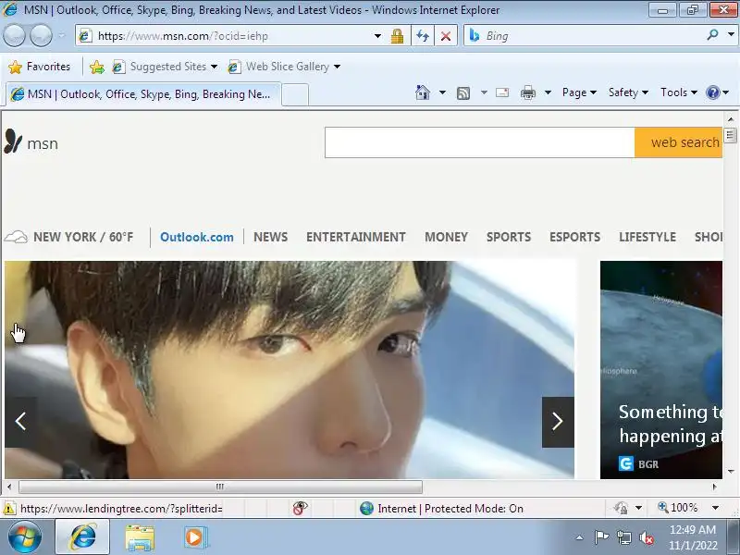Image resolution: width=740 pixels, height=555 pixels.
Task: Click the horizontal scrollbar thumb
Action: tap(220, 487)
